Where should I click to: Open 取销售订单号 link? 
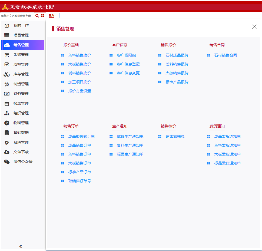[79, 181]
